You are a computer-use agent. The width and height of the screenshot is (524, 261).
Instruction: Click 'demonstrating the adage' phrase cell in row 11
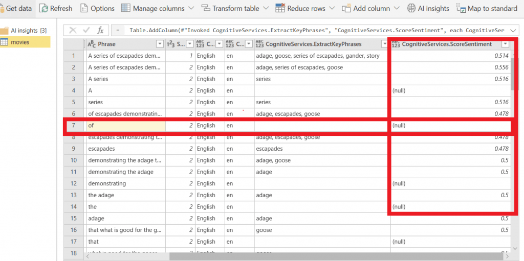pos(126,172)
